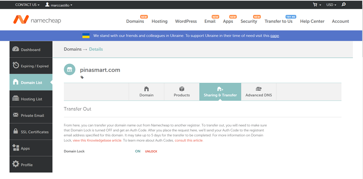Screen dimensions: 363x179
Task: Click the search magnifier icon
Action: pyautogui.click(x=344, y=4)
